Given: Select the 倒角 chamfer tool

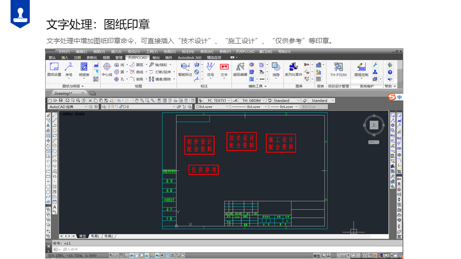Looking at the screenshot, I should click(136, 79).
